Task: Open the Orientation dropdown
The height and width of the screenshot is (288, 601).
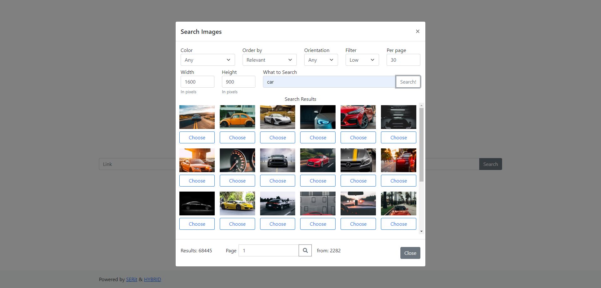Action: [x=321, y=60]
